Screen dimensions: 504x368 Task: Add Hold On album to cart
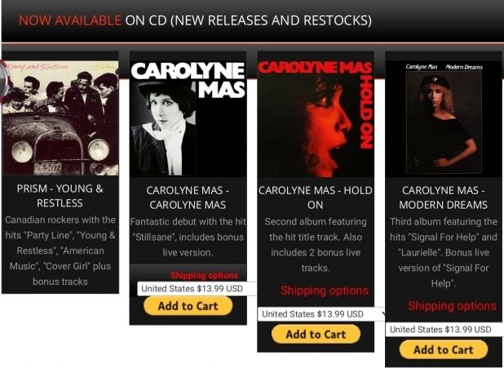pos(316,335)
